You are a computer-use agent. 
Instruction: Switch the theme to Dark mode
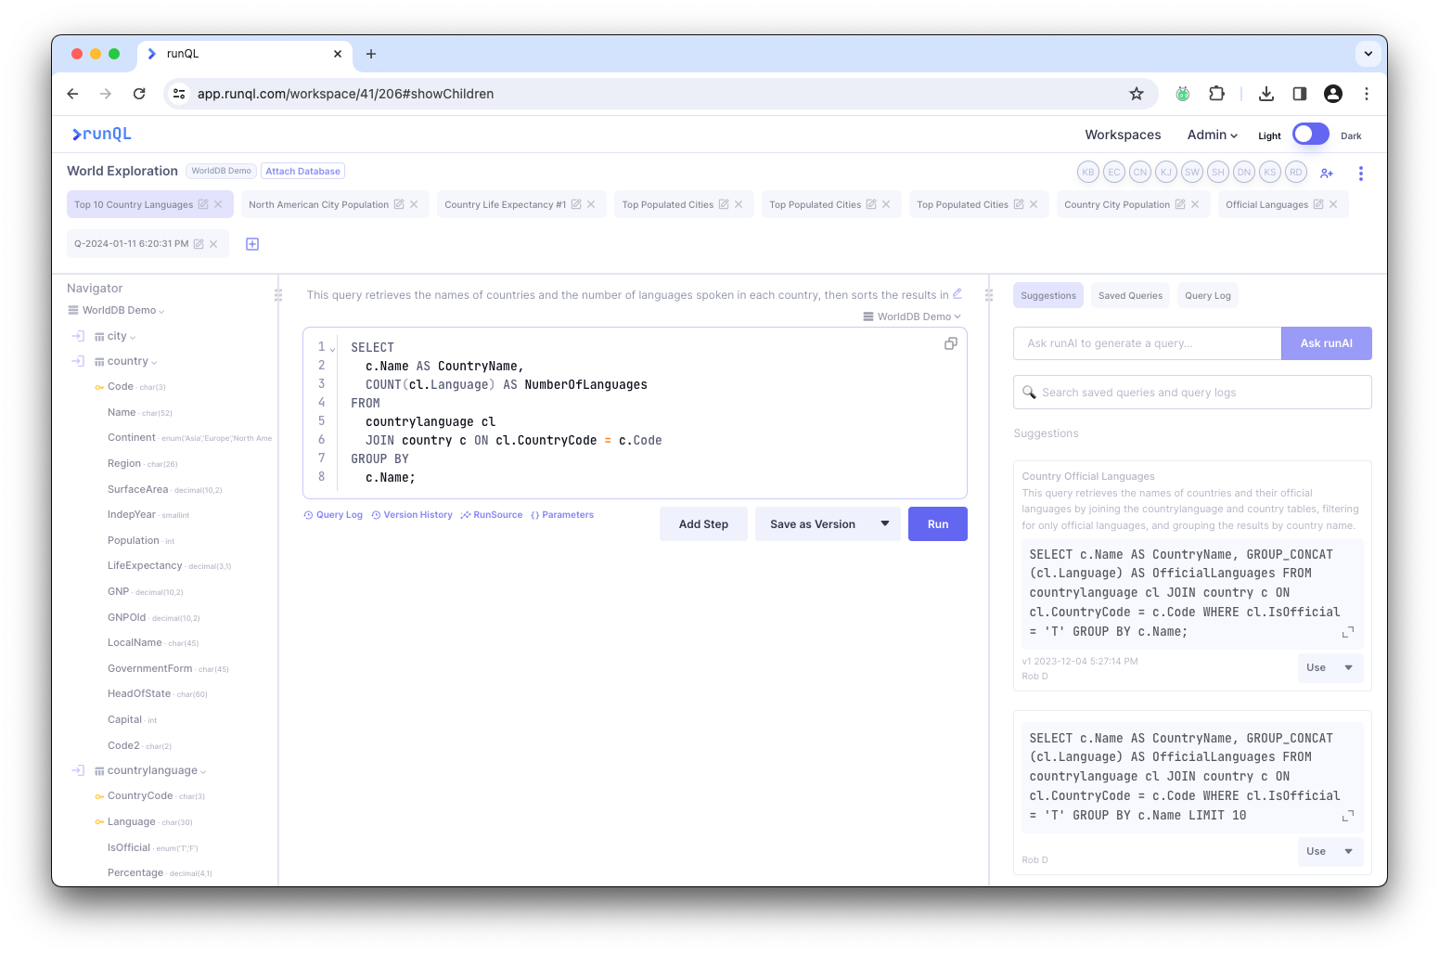[x=1310, y=134]
